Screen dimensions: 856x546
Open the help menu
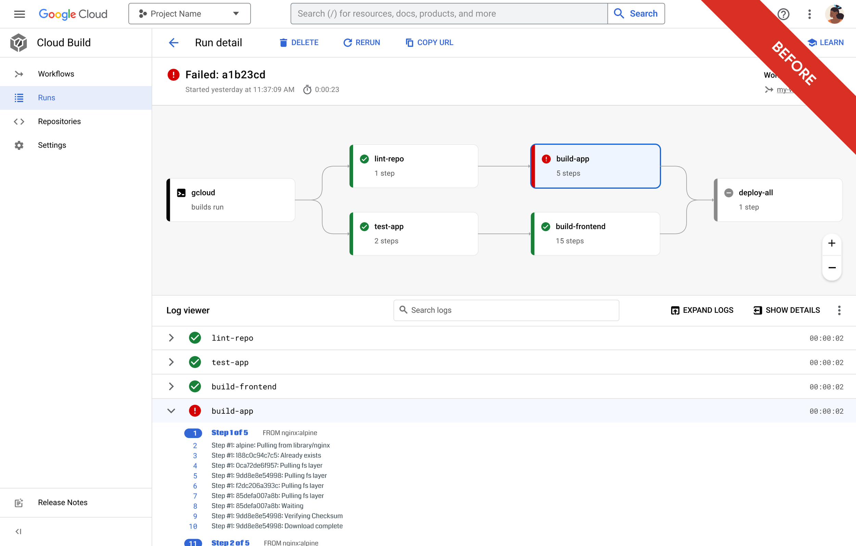783,14
